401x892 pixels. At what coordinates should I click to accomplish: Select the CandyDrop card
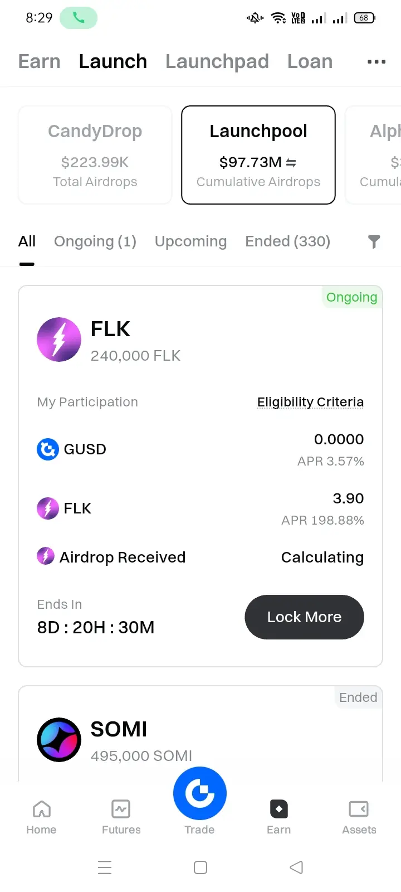[x=95, y=155]
